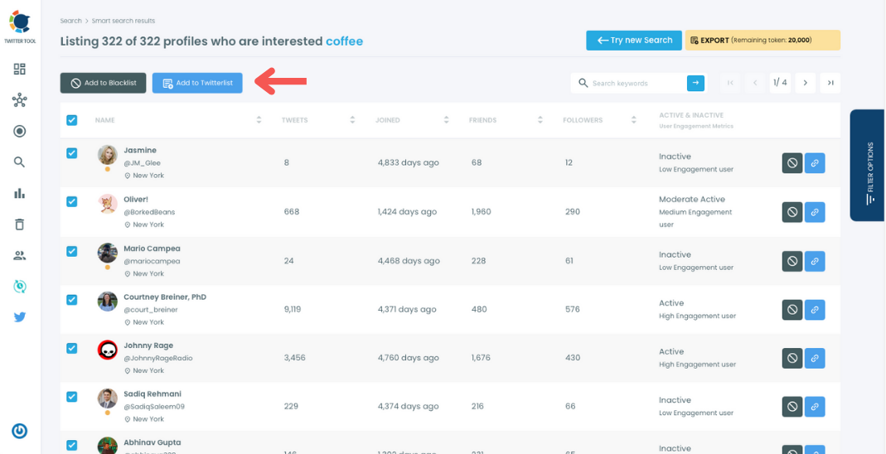
Task: Open the link icon for Johnny Rage
Action: coord(815,359)
